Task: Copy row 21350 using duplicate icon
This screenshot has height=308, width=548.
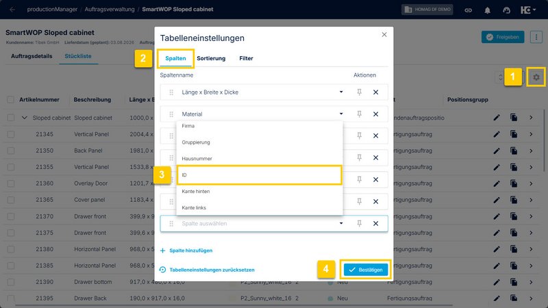Action: coord(514,151)
